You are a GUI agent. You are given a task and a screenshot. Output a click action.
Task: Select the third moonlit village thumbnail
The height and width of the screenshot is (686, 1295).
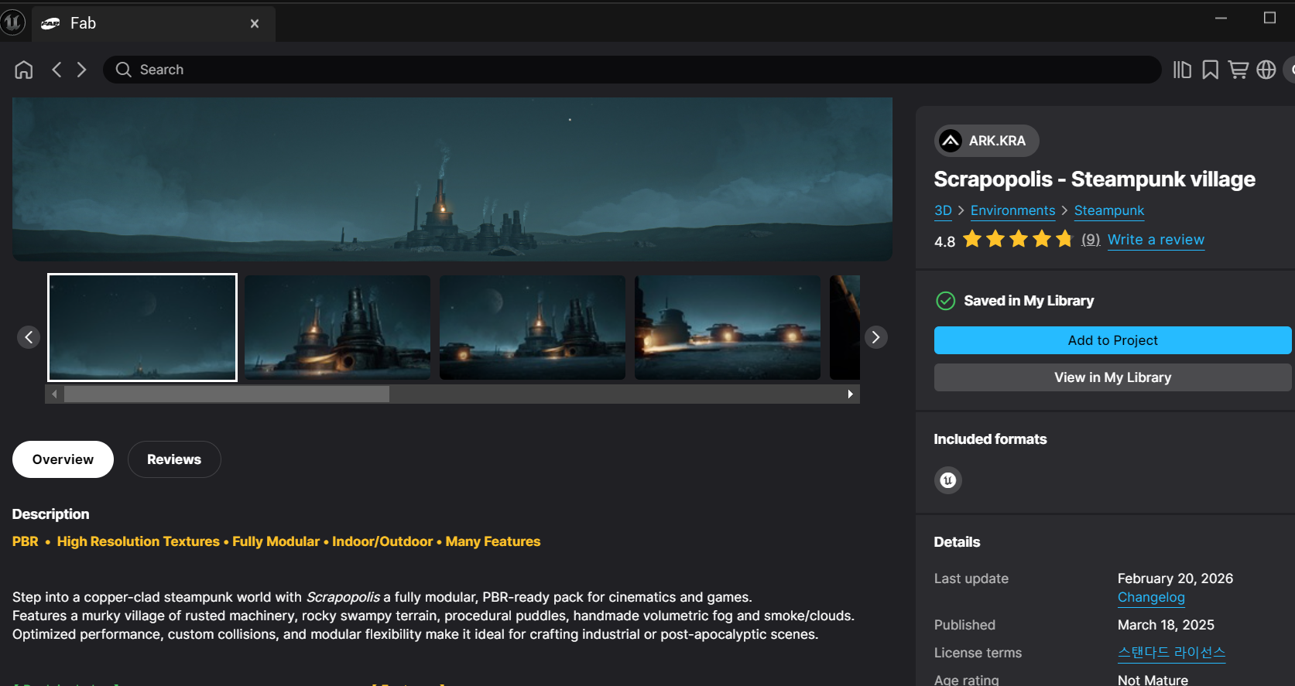tap(533, 327)
